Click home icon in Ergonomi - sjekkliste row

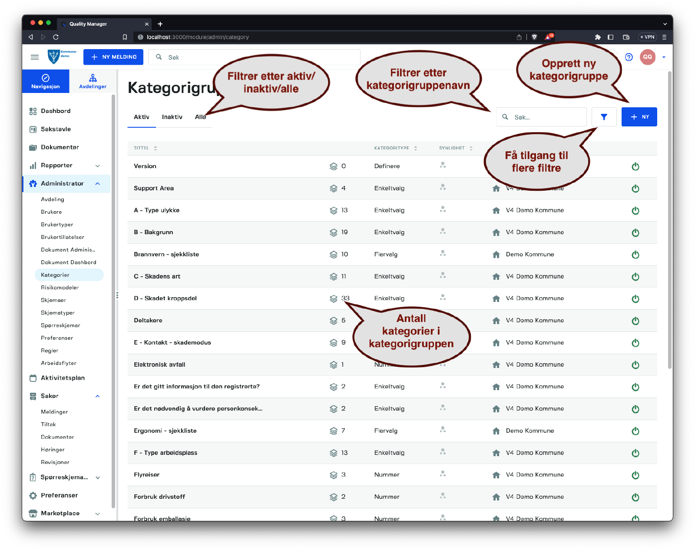(x=496, y=431)
